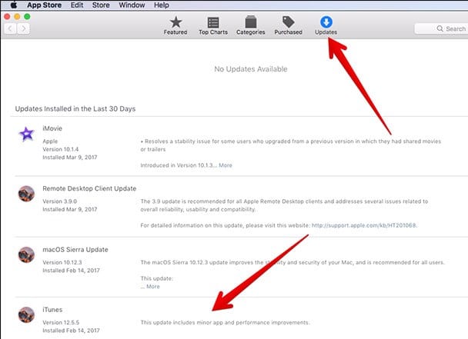Select the Updates download icon
This screenshot has width=468, height=339.
pyautogui.click(x=326, y=22)
